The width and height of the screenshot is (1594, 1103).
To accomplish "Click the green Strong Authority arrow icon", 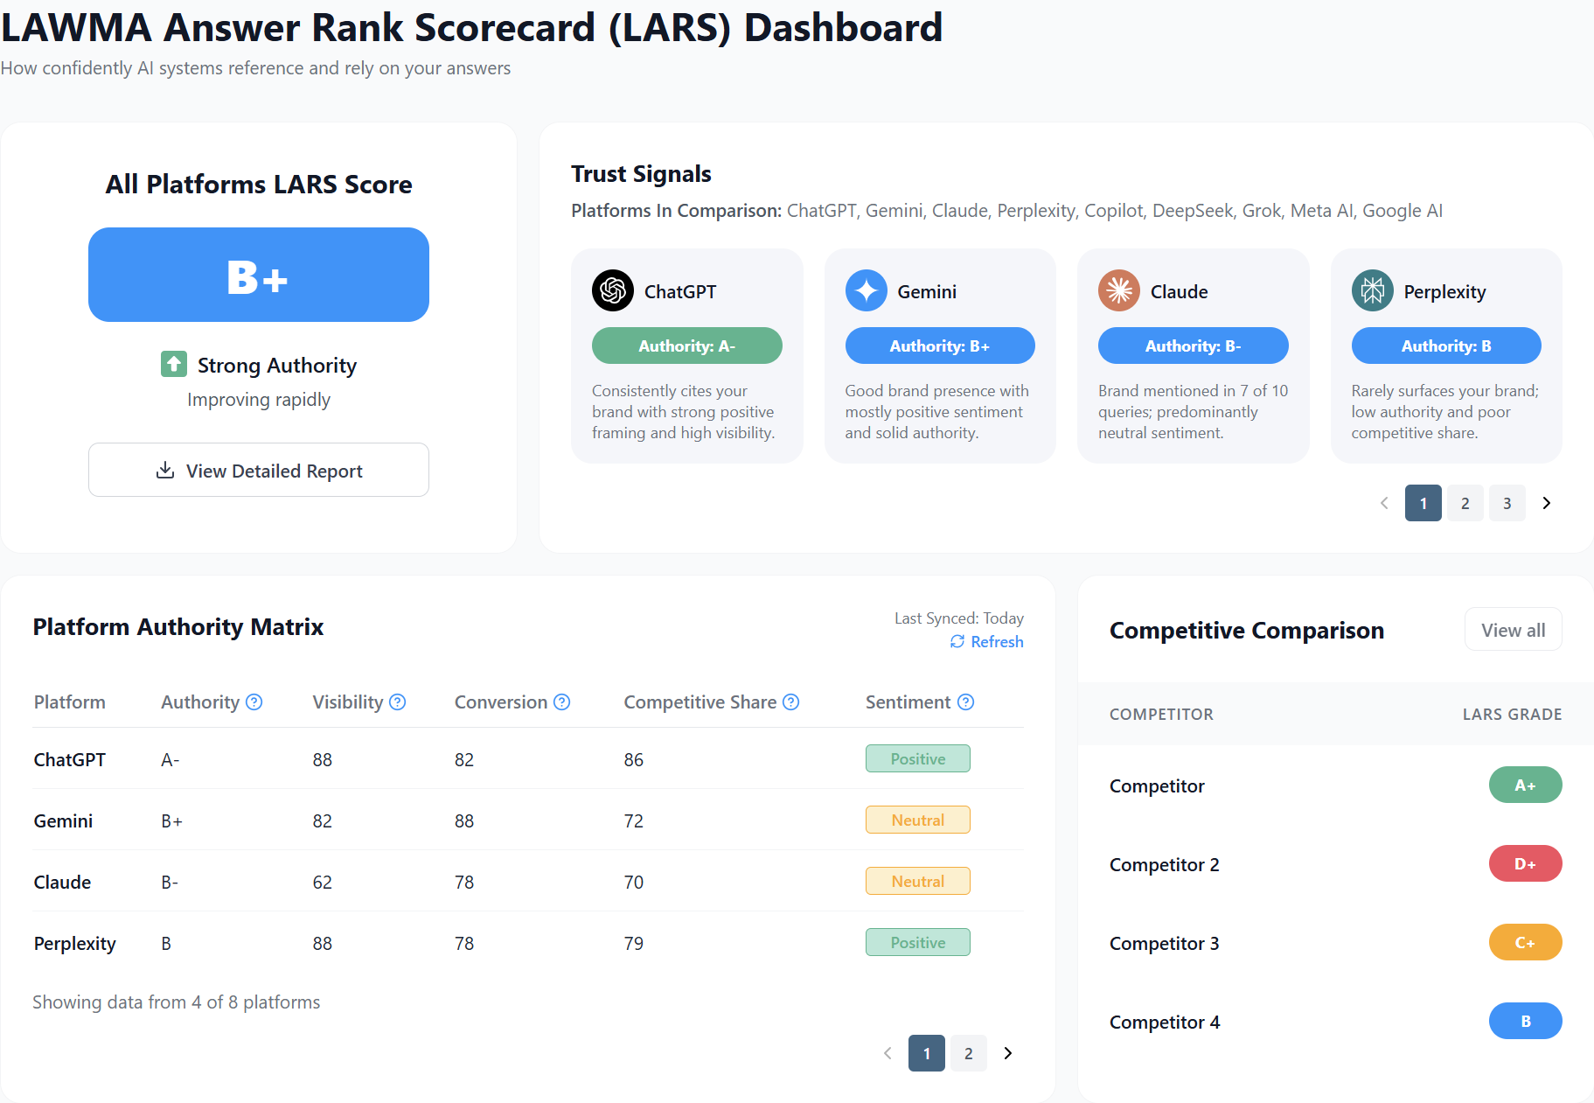I will [x=174, y=364].
